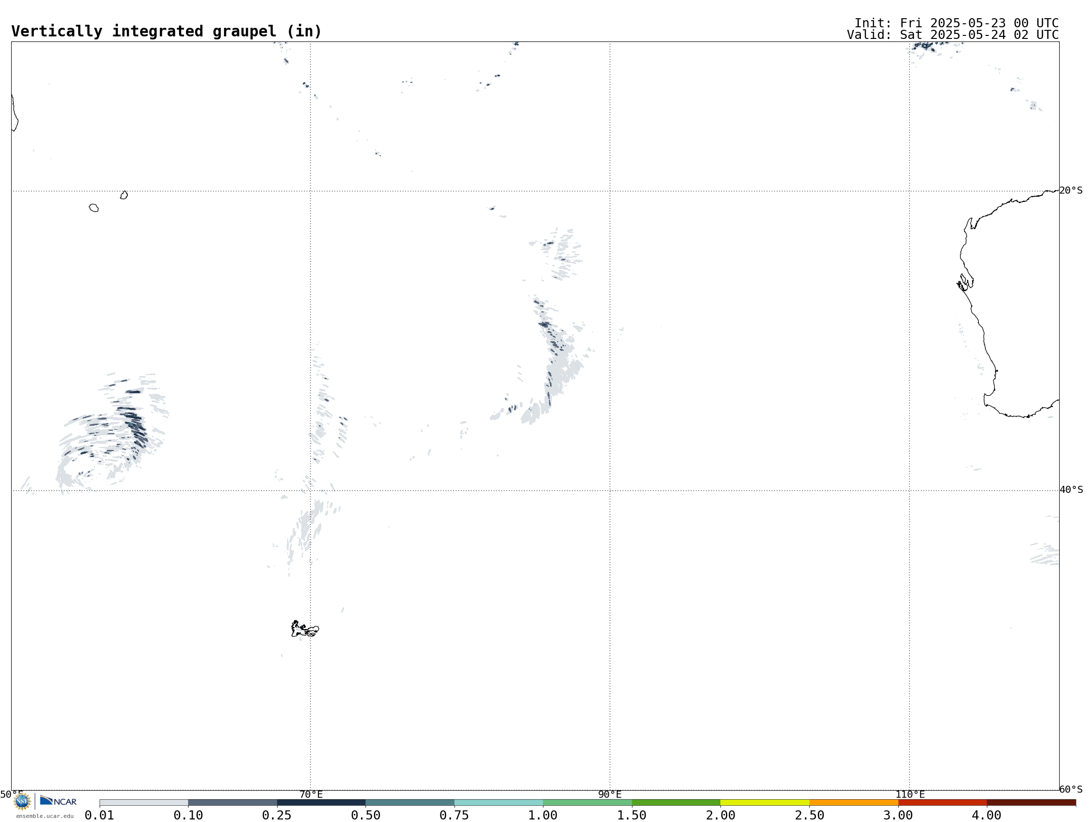Select the light green 1.00 color swatch
The image size is (1092, 822).
pyautogui.click(x=587, y=803)
